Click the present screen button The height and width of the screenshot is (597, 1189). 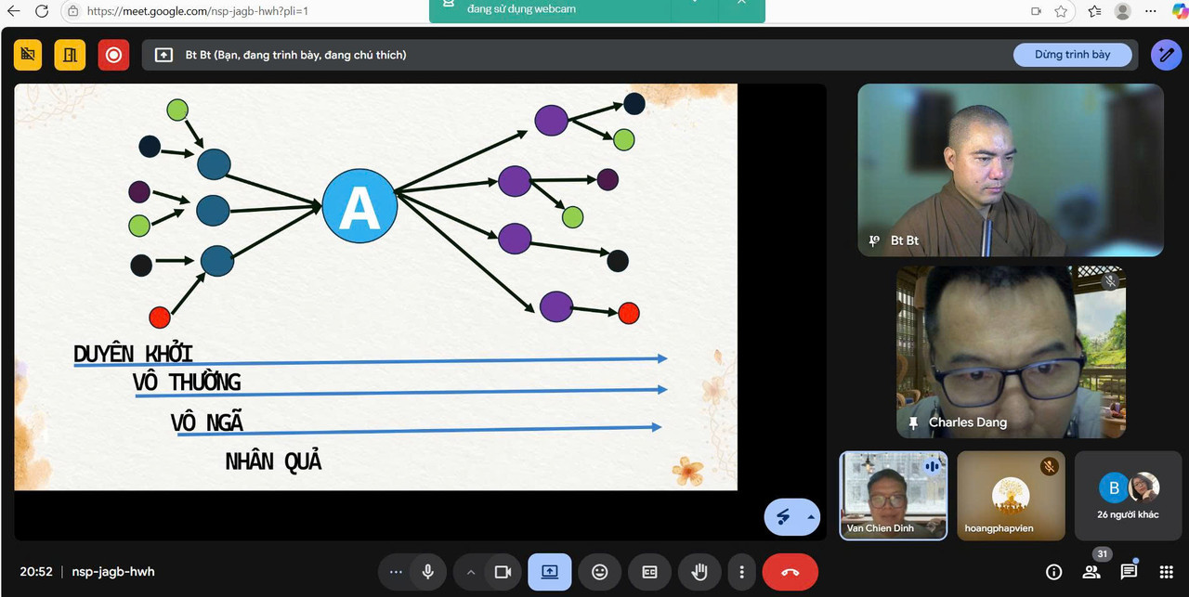coord(550,572)
